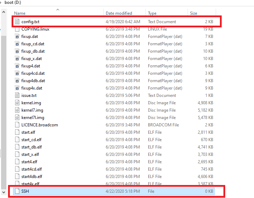
Task: Click the SSH file icon
Action: 17,191
